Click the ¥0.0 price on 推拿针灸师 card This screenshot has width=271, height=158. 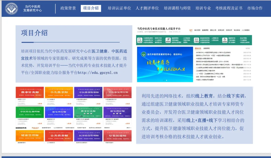click(x=40, y=104)
